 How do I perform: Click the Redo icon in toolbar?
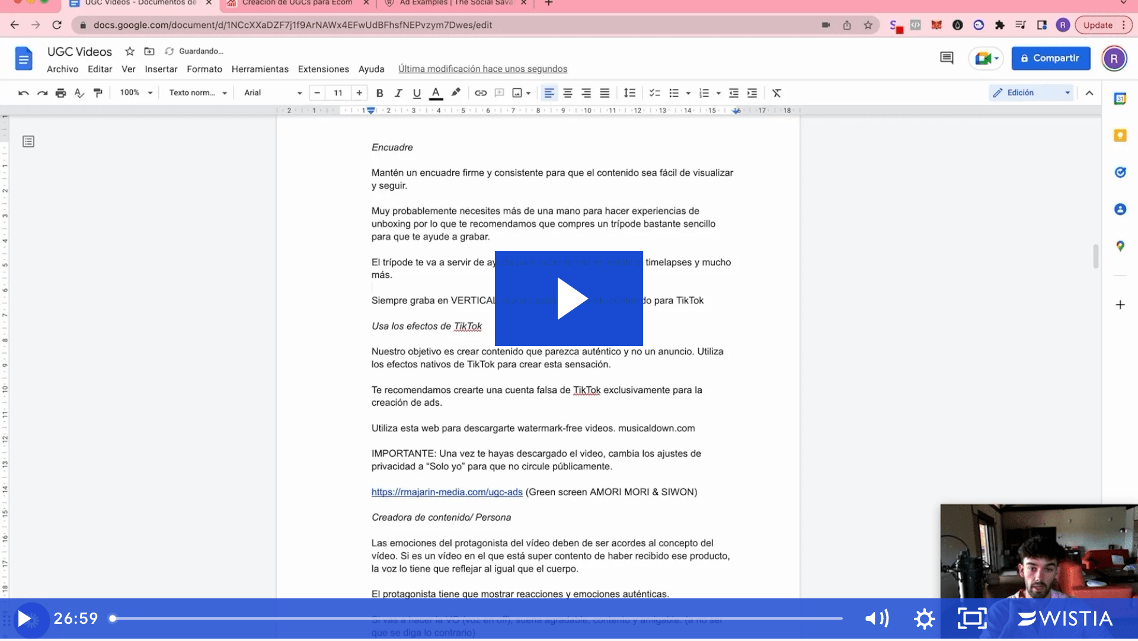(x=42, y=93)
